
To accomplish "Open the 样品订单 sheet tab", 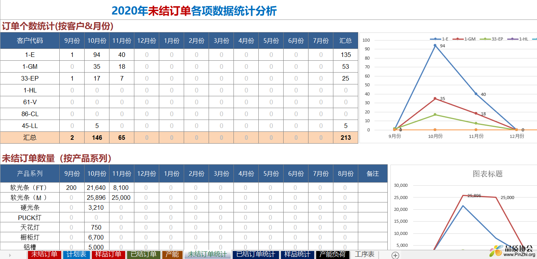I will pyautogui.click(x=108, y=254).
